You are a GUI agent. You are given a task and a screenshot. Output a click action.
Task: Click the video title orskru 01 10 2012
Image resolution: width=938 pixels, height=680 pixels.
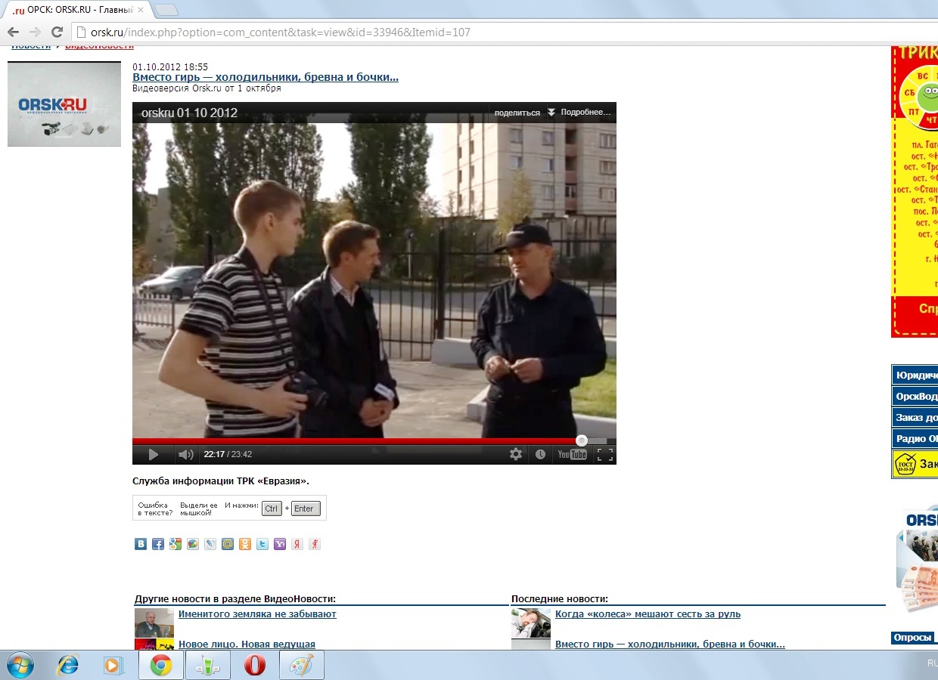click(189, 113)
